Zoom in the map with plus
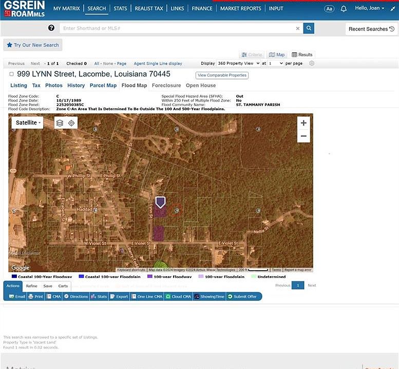This screenshot has width=399, height=369. 303,123
